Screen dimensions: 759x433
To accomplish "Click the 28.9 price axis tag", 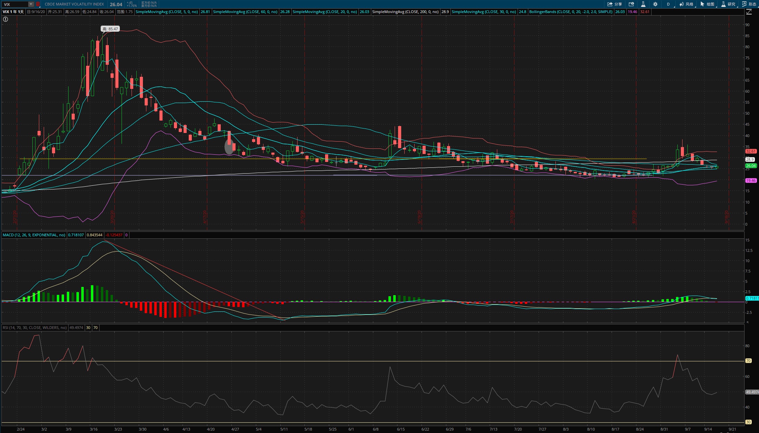I will coord(750,159).
